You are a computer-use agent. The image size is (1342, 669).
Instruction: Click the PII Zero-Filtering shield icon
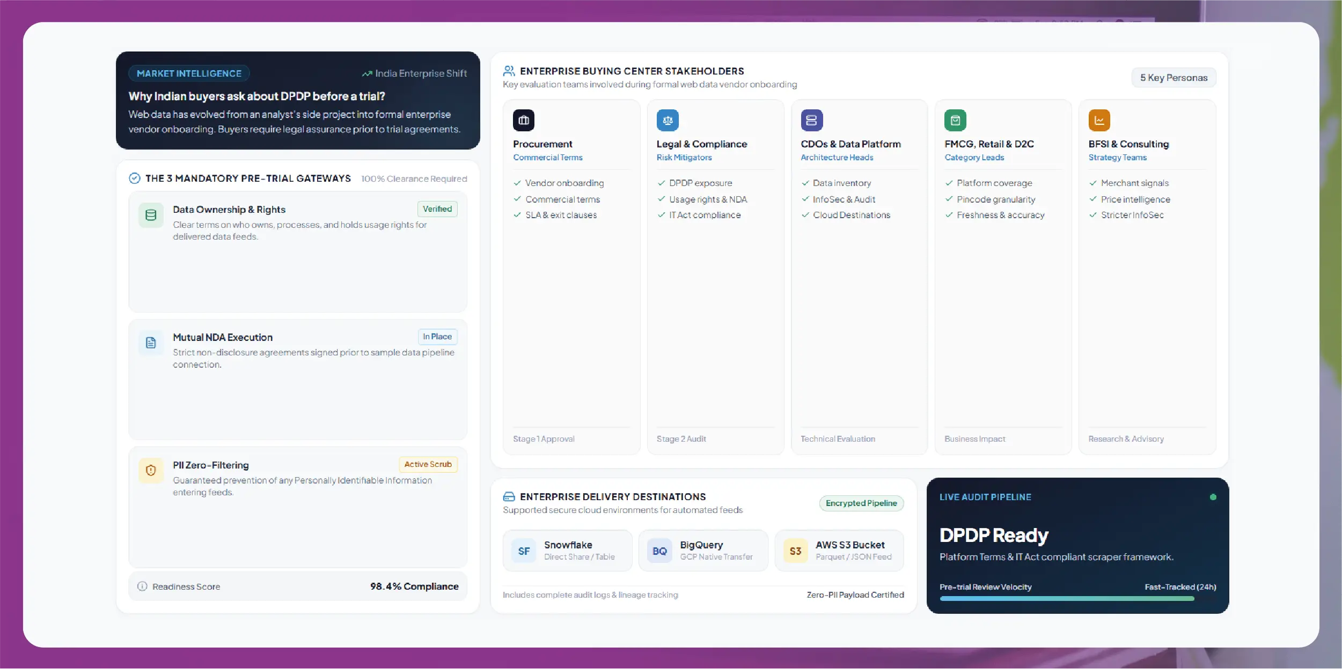click(x=151, y=470)
